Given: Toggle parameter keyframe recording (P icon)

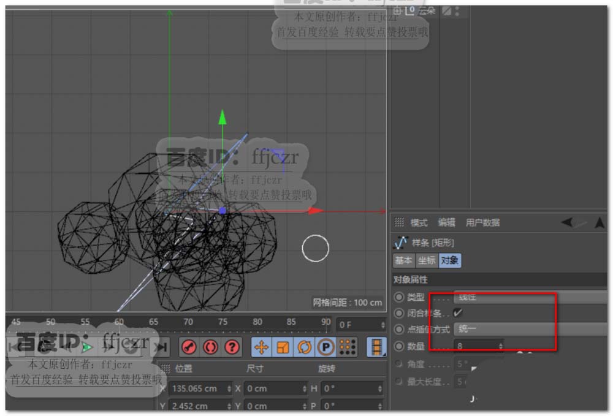Looking at the screenshot, I should pos(326,347).
